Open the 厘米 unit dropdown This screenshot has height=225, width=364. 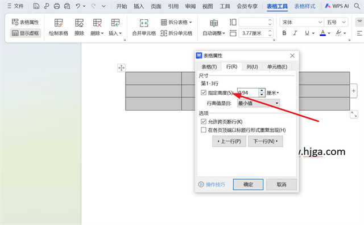coord(272,93)
